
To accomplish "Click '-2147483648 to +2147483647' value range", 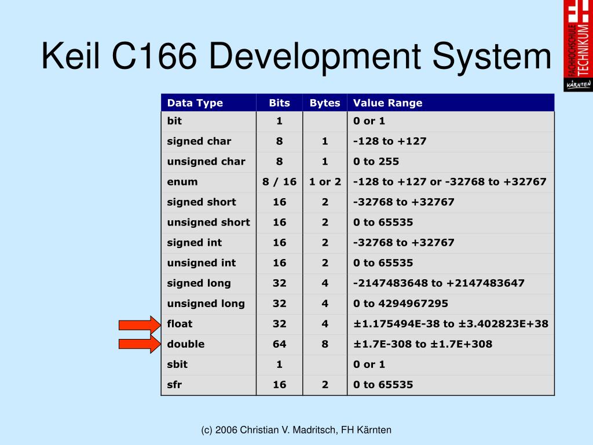I will (439, 283).
